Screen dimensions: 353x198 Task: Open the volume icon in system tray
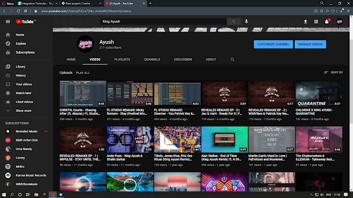[x=322, y=194]
